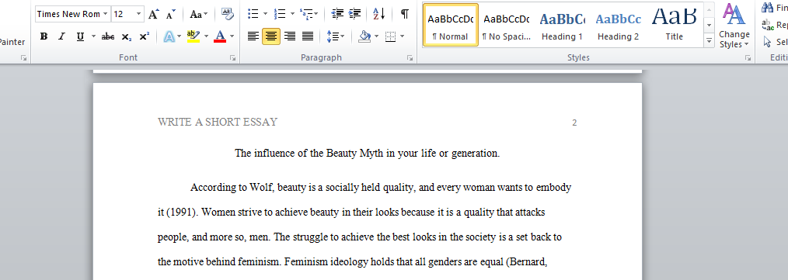Click the Clear Formatting icon
The height and width of the screenshot is (280, 788).
point(227,14)
